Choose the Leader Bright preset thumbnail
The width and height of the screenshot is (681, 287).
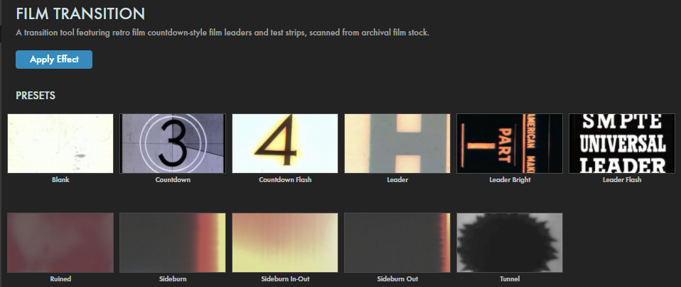pos(510,143)
